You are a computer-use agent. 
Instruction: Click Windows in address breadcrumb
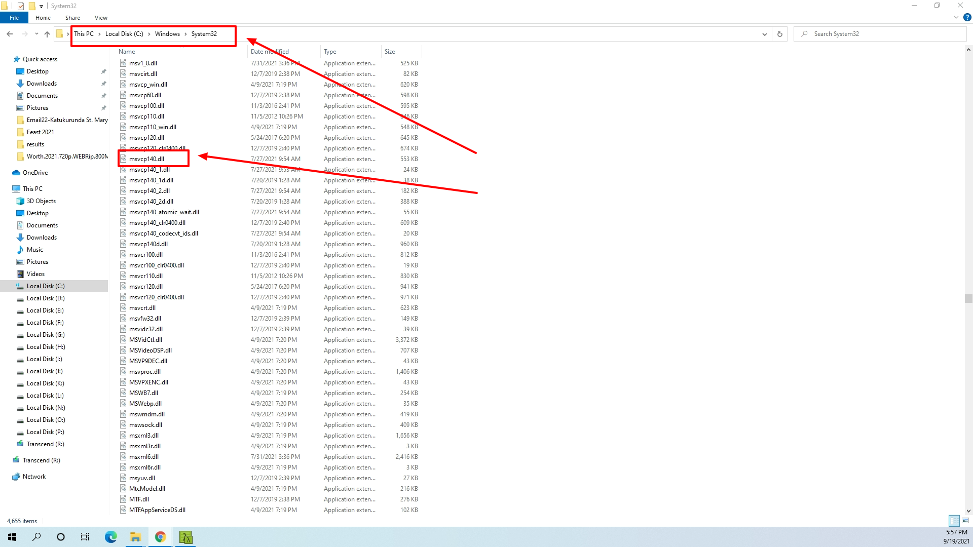167,34
